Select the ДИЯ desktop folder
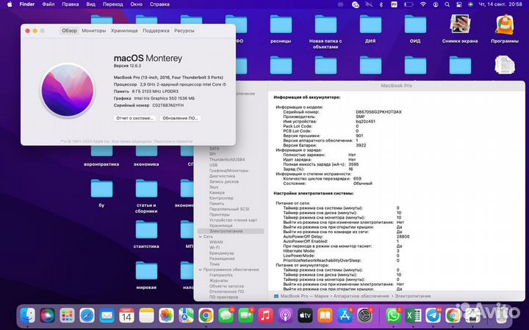This screenshot has width=529, height=330. (x=370, y=29)
